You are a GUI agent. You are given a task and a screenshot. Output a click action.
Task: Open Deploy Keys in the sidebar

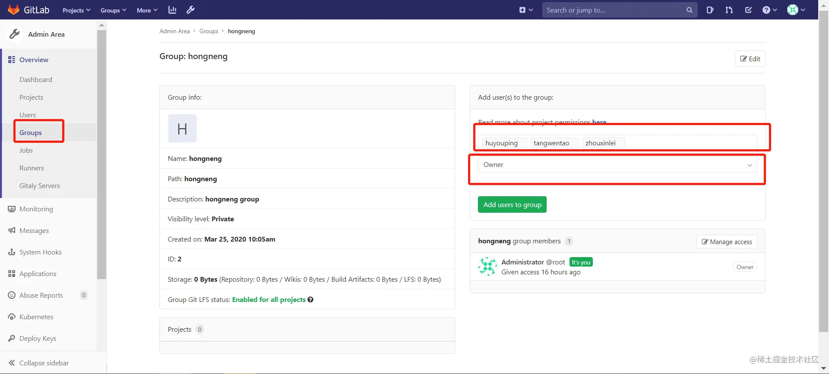pyautogui.click(x=38, y=338)
